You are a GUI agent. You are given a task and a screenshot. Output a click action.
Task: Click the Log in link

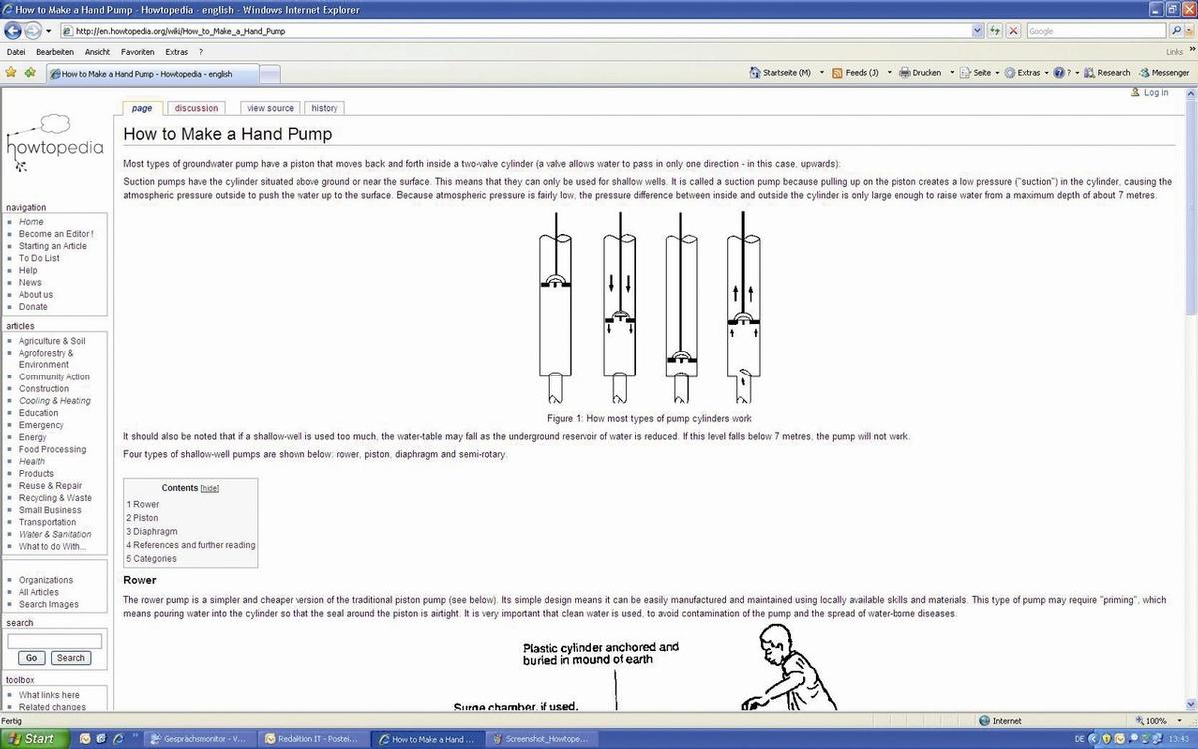(x=1156, y=92)
